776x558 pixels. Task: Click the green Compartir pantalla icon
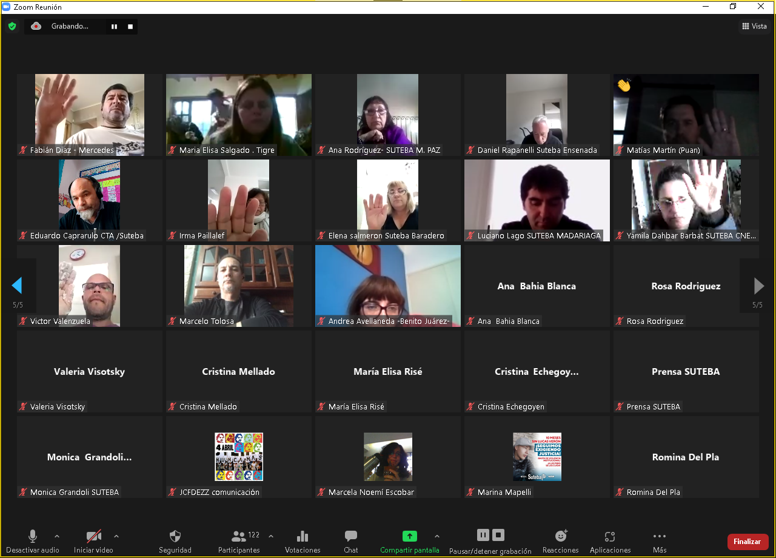409,536
